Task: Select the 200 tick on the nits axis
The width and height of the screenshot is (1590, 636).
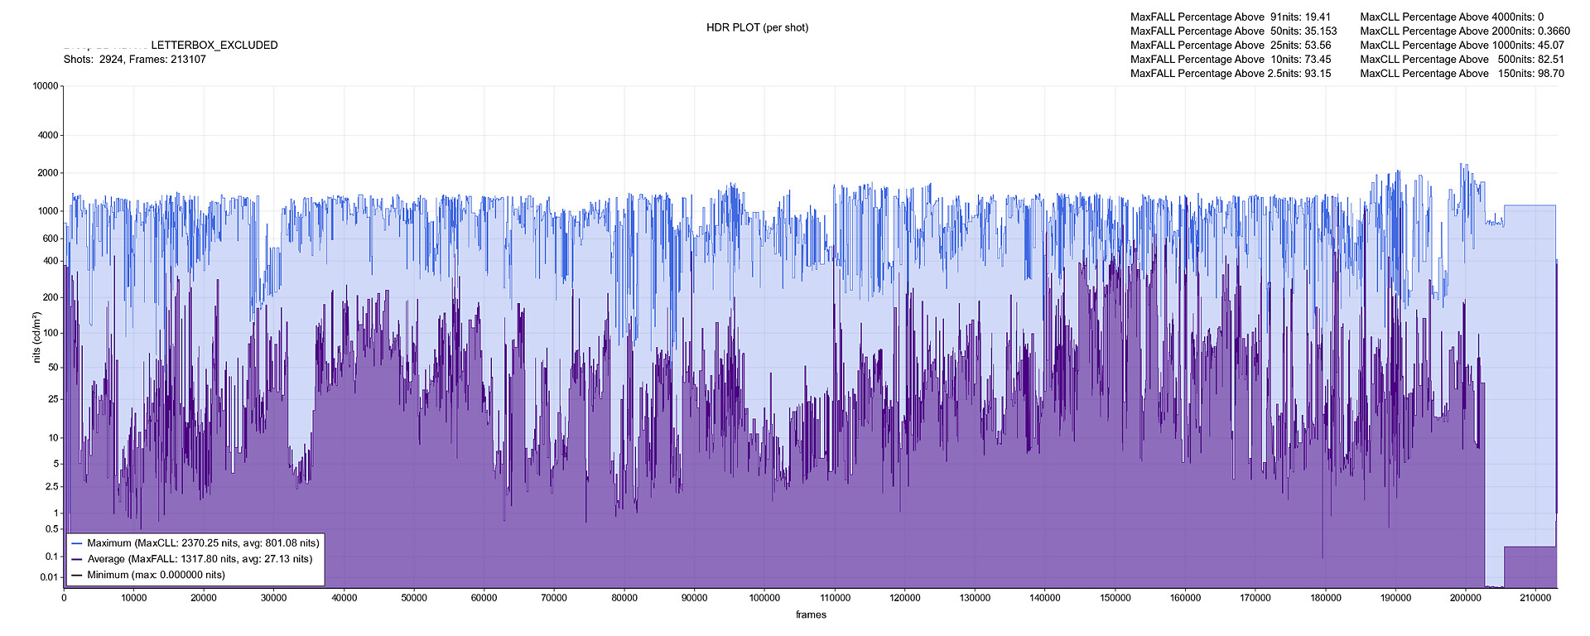Action: click(51, 297)
